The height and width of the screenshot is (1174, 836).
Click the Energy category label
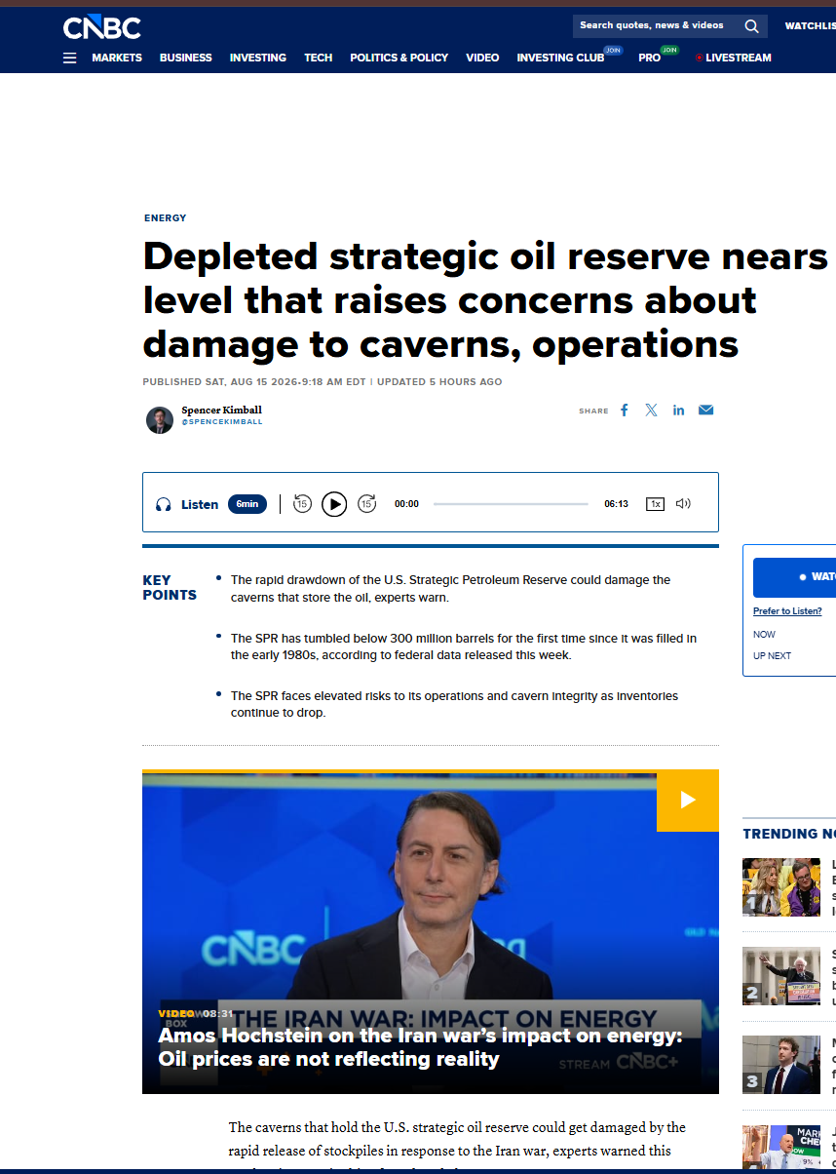click(x=165, y=218)
